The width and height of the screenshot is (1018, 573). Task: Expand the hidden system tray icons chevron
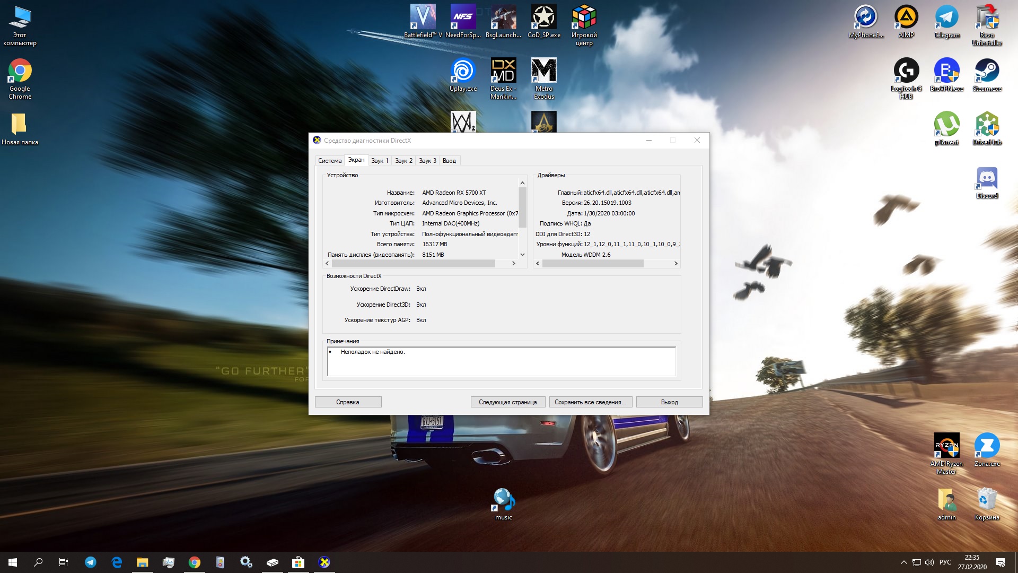(x=903, y=562)
